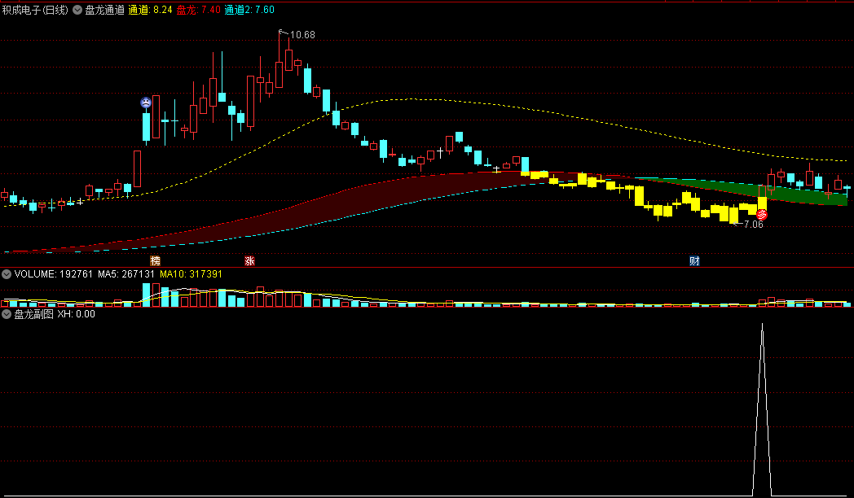Click the MA5: 267131 readout

pyautogui.click(x=126, y=274)
